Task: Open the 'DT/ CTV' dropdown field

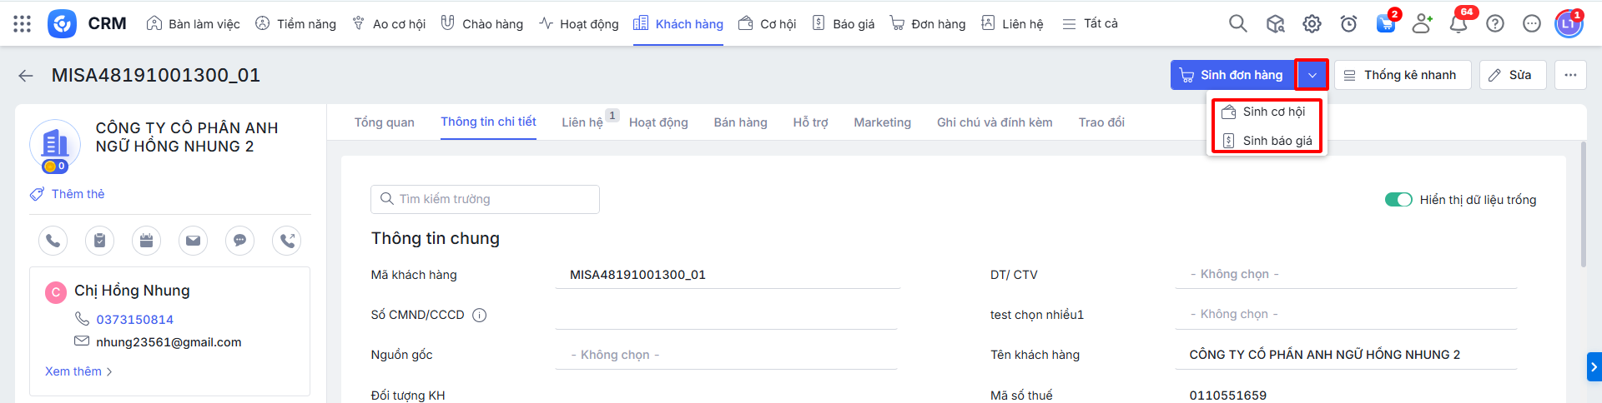Action: click(x=1345, y=274)
